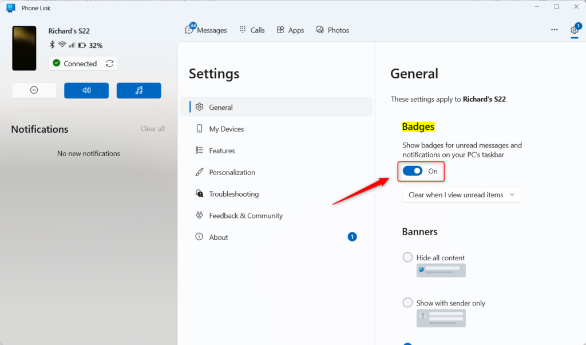Open Troubleshooting settings
Image resolution: width=586 pixels, height=345 pixels.
pos(276,194)
